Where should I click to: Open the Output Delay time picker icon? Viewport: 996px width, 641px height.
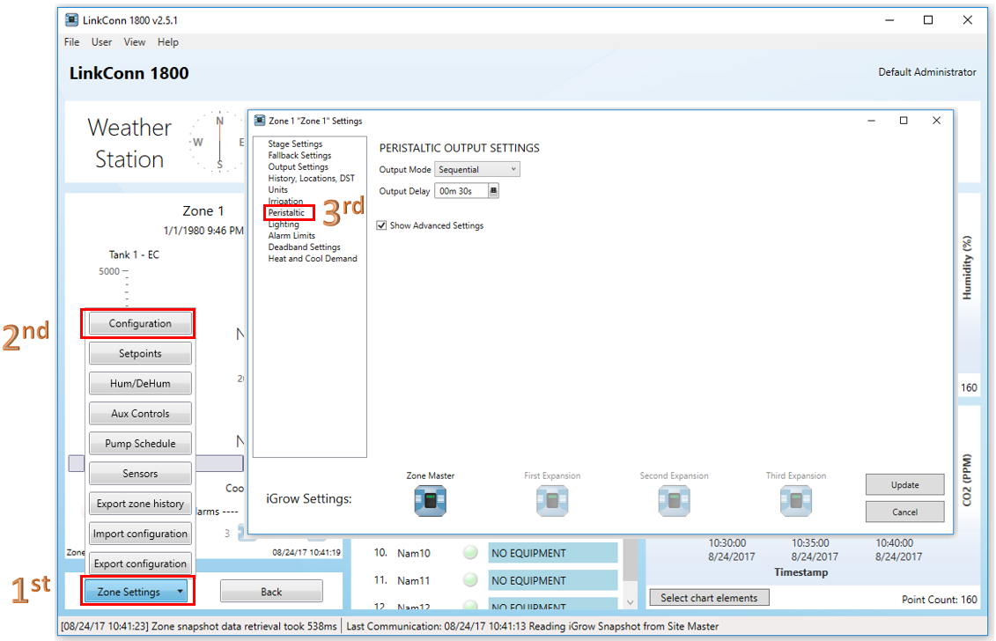click(493, 190)
